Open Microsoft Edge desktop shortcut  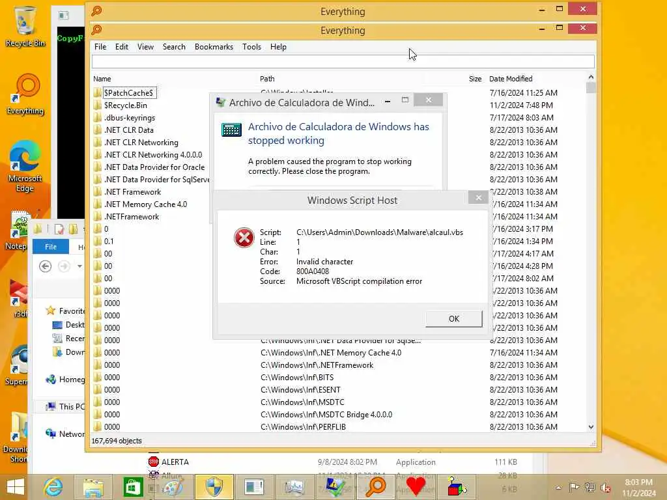[x=25, y=166]
